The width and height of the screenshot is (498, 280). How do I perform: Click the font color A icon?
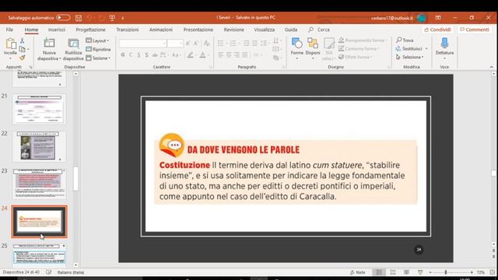click(202, 55)
